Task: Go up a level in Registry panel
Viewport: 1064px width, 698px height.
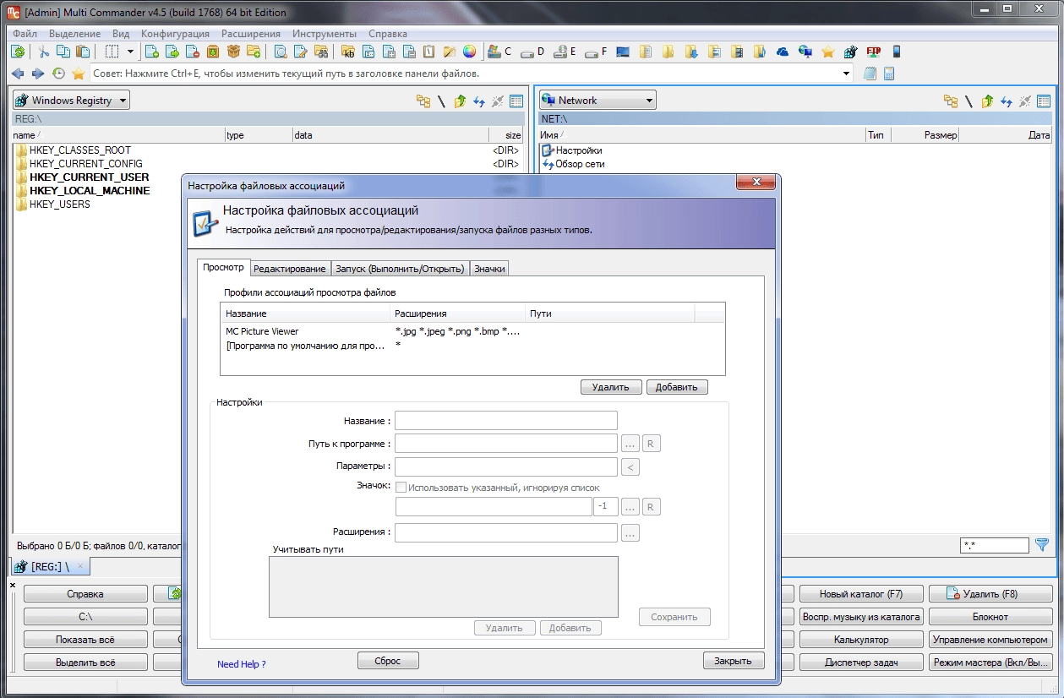Action: click(460, 101)
